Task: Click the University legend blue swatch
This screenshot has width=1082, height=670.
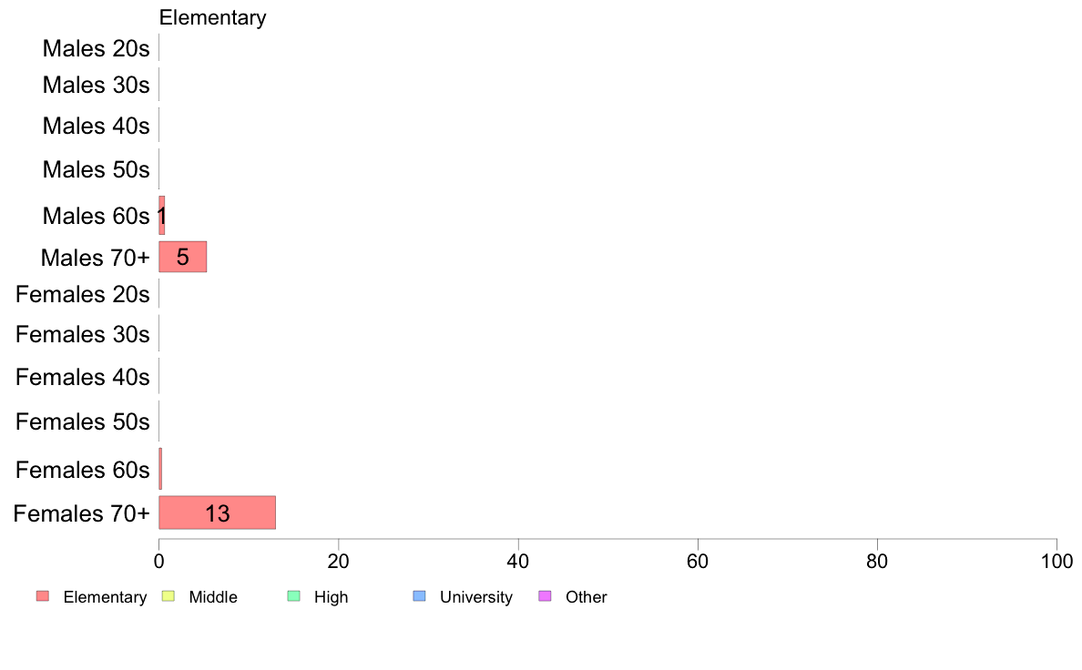Action: click(x=419, y=596)
